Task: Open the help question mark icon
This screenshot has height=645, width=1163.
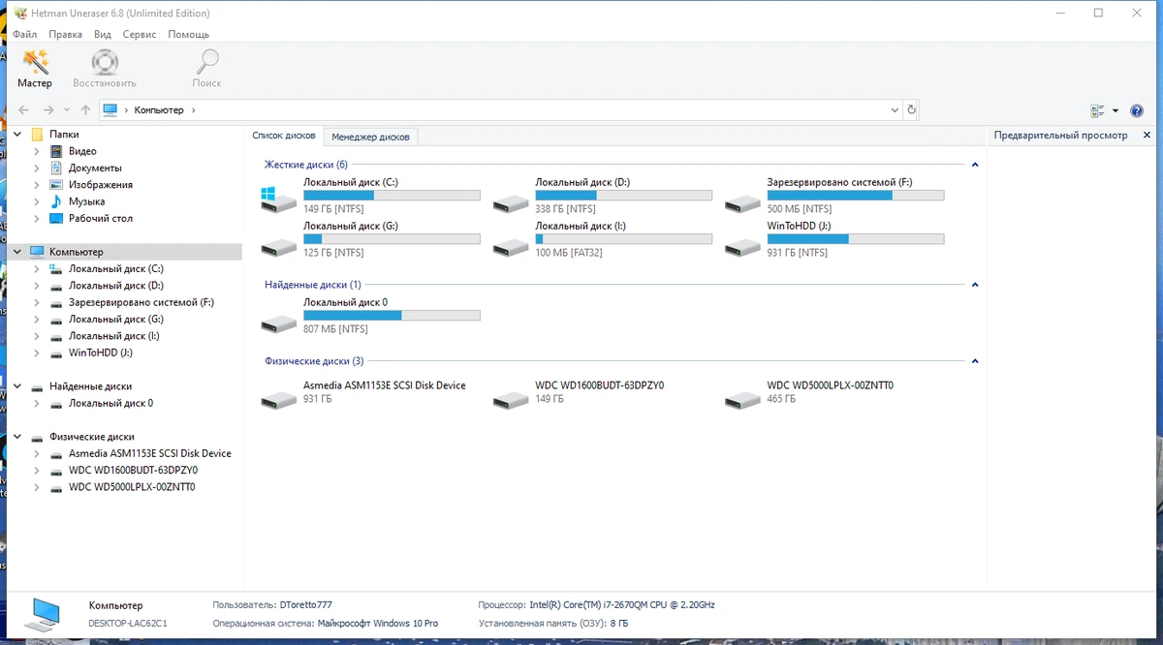Action: click(1137, 110)
